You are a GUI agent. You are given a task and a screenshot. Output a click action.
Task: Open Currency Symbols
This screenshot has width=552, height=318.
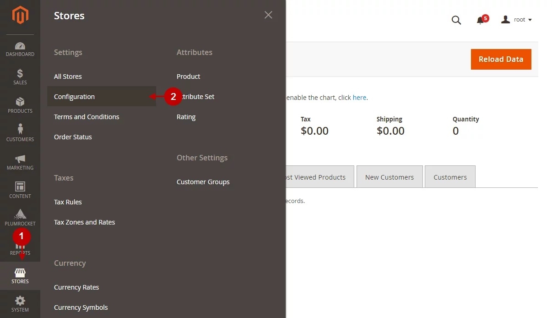coord(81,307)
